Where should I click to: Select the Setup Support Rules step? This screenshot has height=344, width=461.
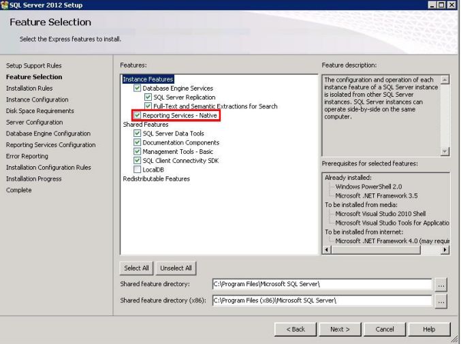[x=34, y=65]
